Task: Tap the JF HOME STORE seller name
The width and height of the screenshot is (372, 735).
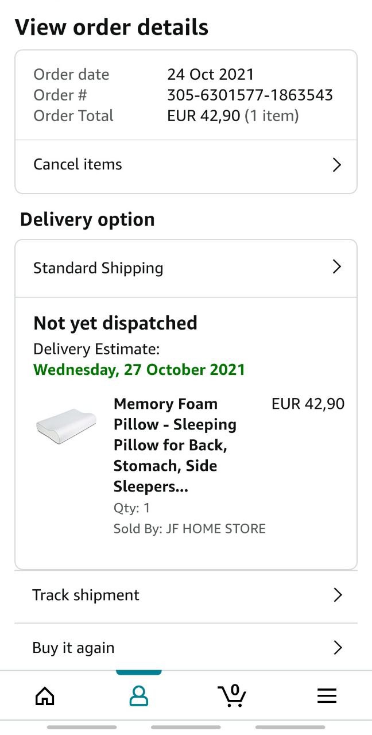Action: point(216,529)
